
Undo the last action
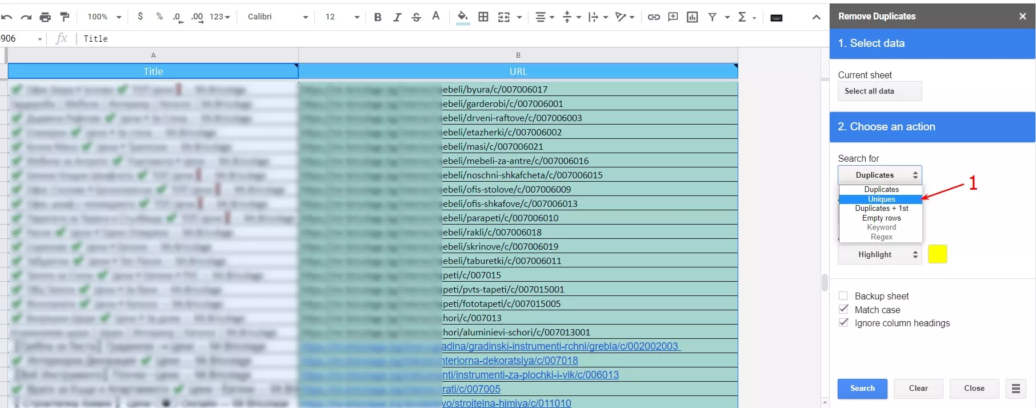click(x=6, y=17)
